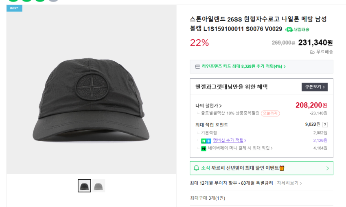Click the Naver Pay money icon

click(x=204, y=149)
